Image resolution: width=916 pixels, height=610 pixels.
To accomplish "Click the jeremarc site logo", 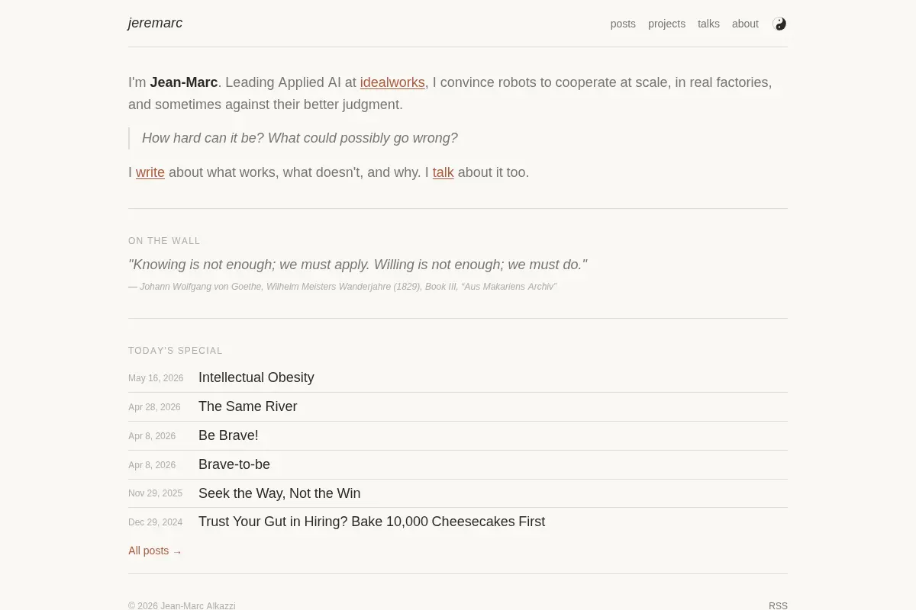I will click(155, 23).
